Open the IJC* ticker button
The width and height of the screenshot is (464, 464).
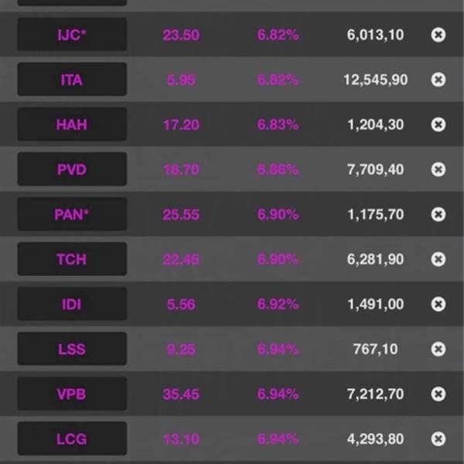click(x=72, y=34)
